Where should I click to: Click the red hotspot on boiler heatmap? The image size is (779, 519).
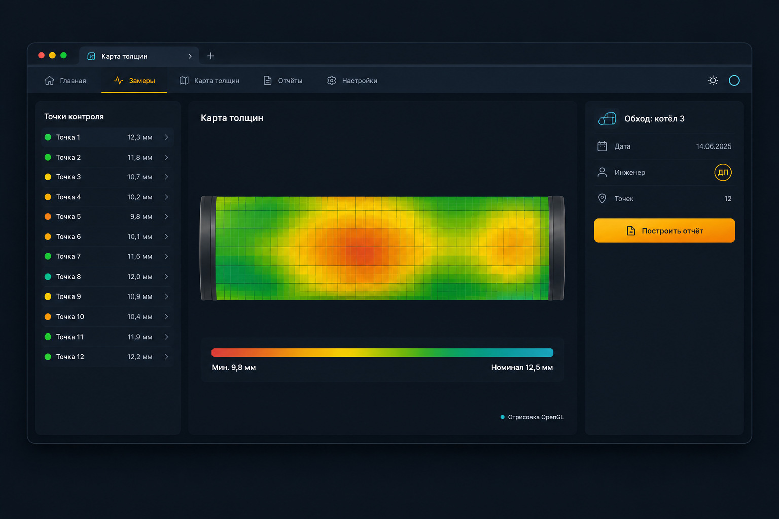pos(365,248)
